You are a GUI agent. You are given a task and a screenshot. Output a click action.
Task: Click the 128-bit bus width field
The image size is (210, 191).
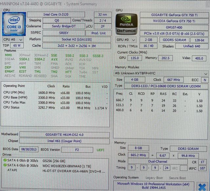(x=199, y=40)
